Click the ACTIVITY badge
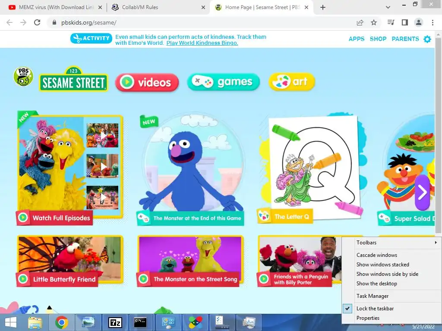The height and width of the screenshot is (331, 442). point(92,38)
